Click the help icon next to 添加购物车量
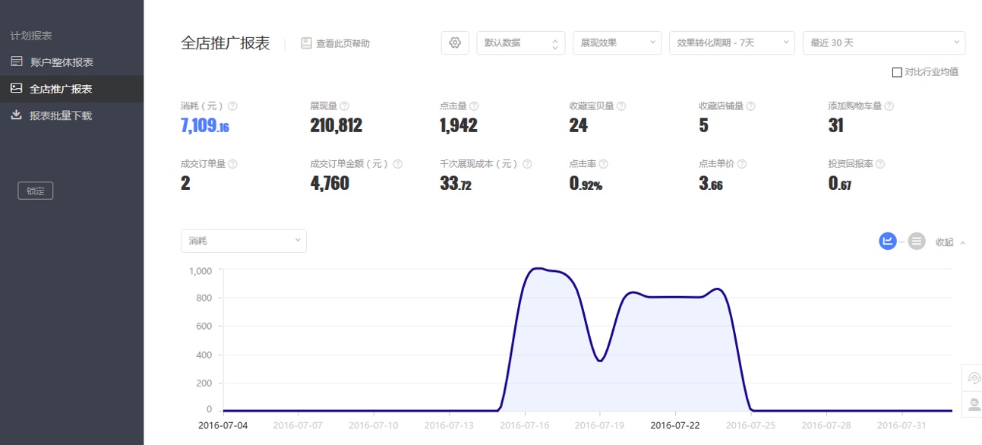 tap(889, 106)
